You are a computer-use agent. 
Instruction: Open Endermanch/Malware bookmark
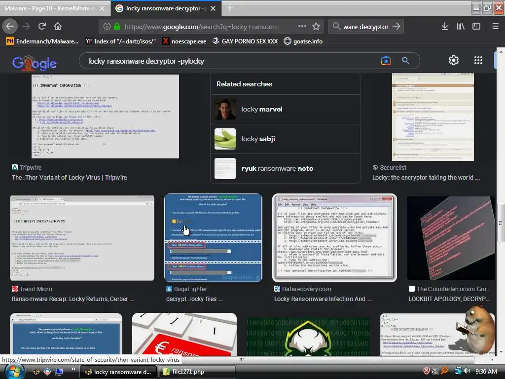(x=42, y=41)
